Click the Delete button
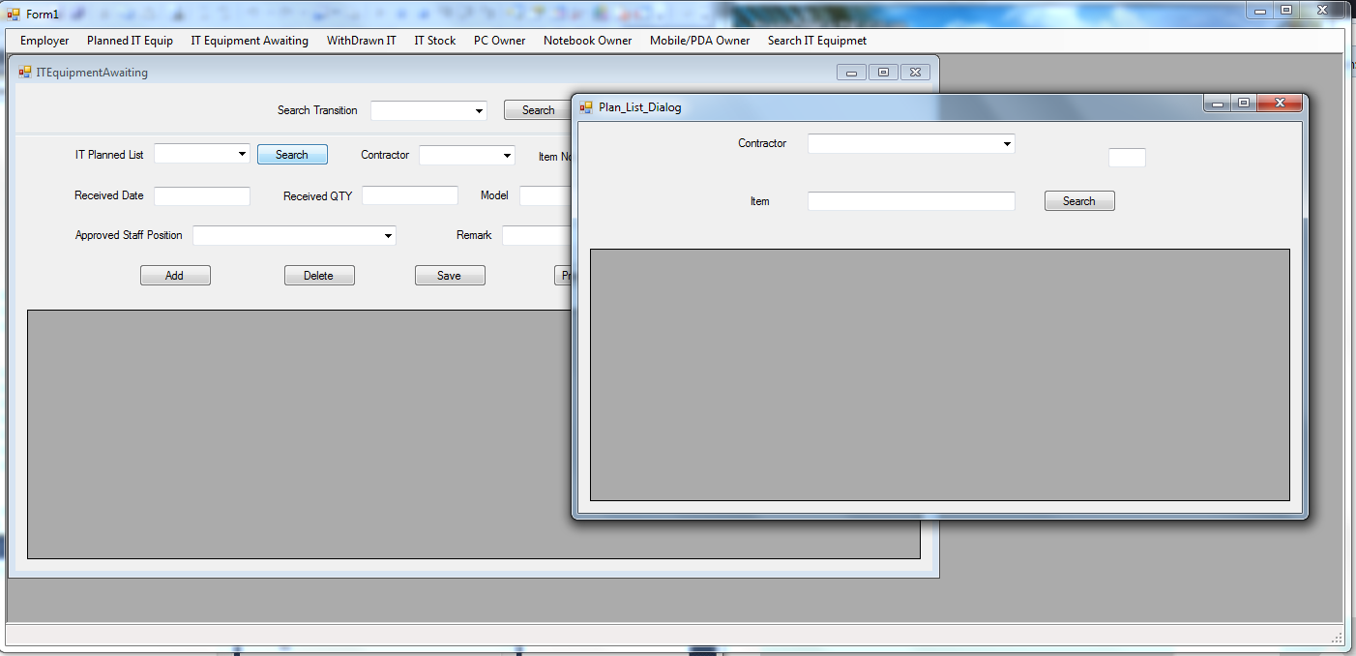This screenshot has height=656, width=1356. (x=319, y=276)
